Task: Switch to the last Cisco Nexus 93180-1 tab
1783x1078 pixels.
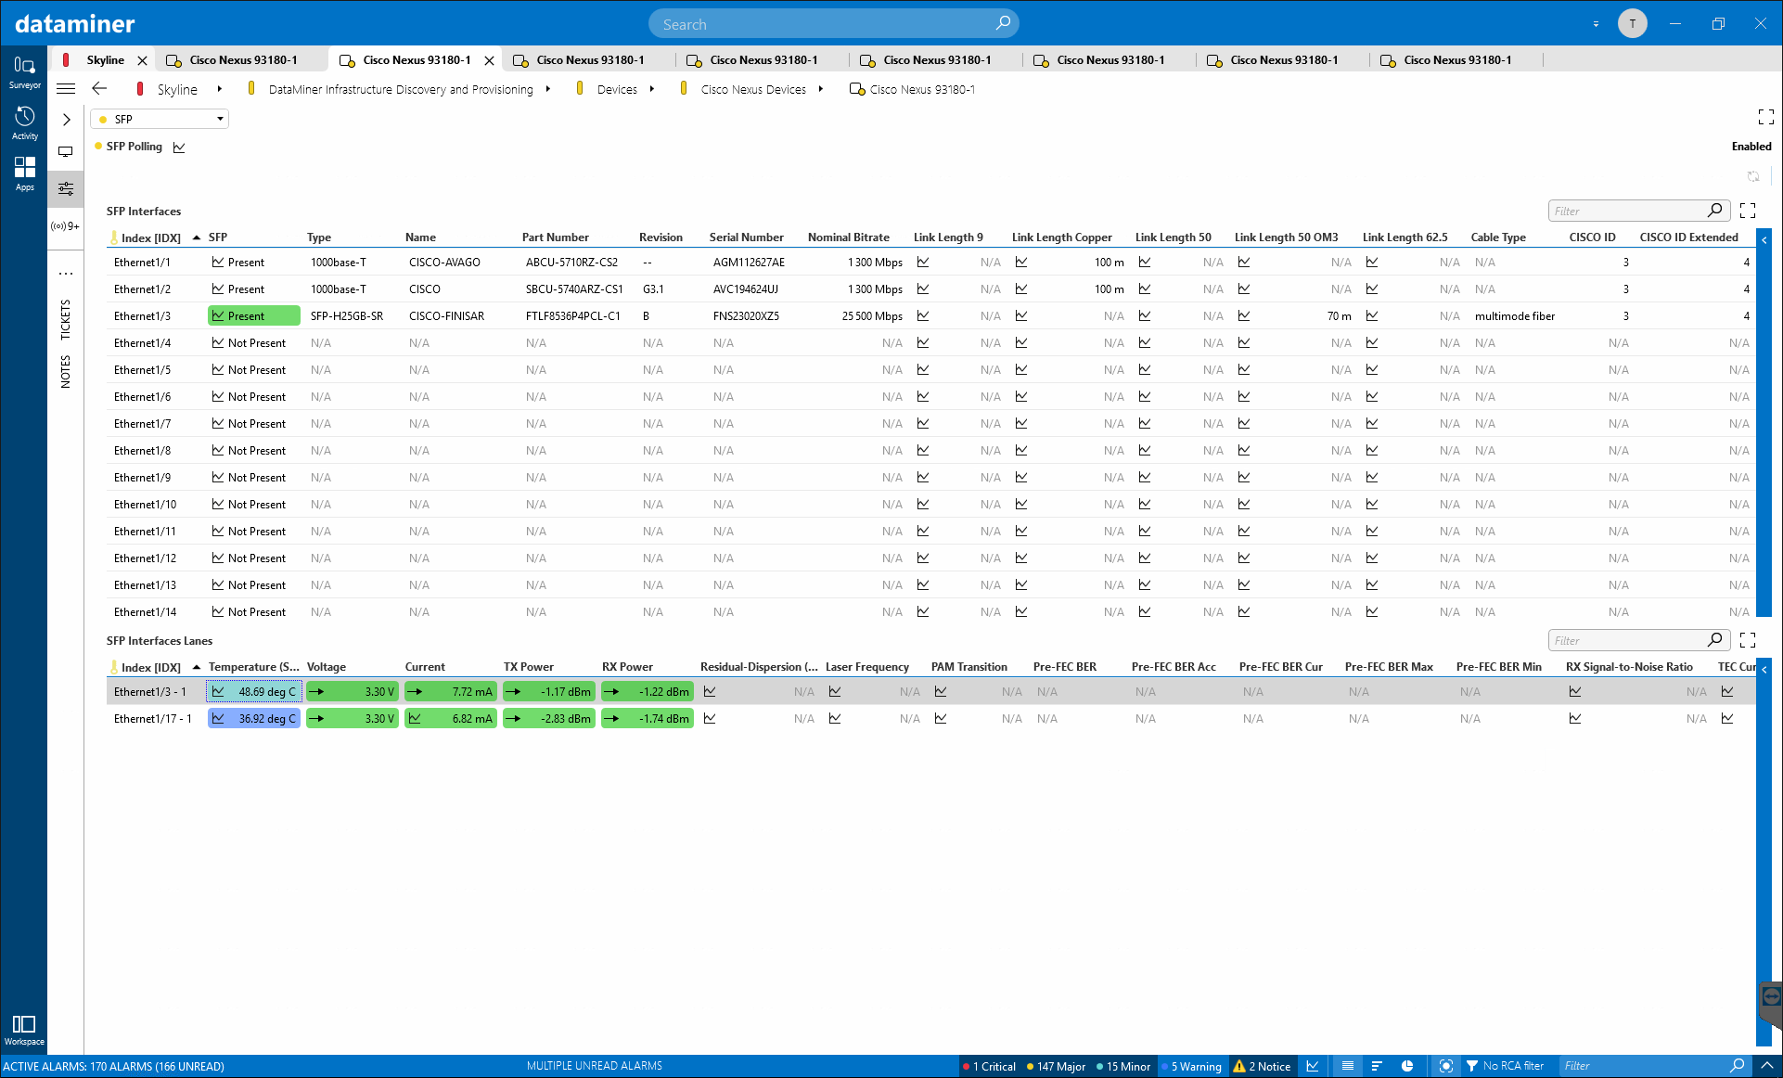Action: [1457, 60]
